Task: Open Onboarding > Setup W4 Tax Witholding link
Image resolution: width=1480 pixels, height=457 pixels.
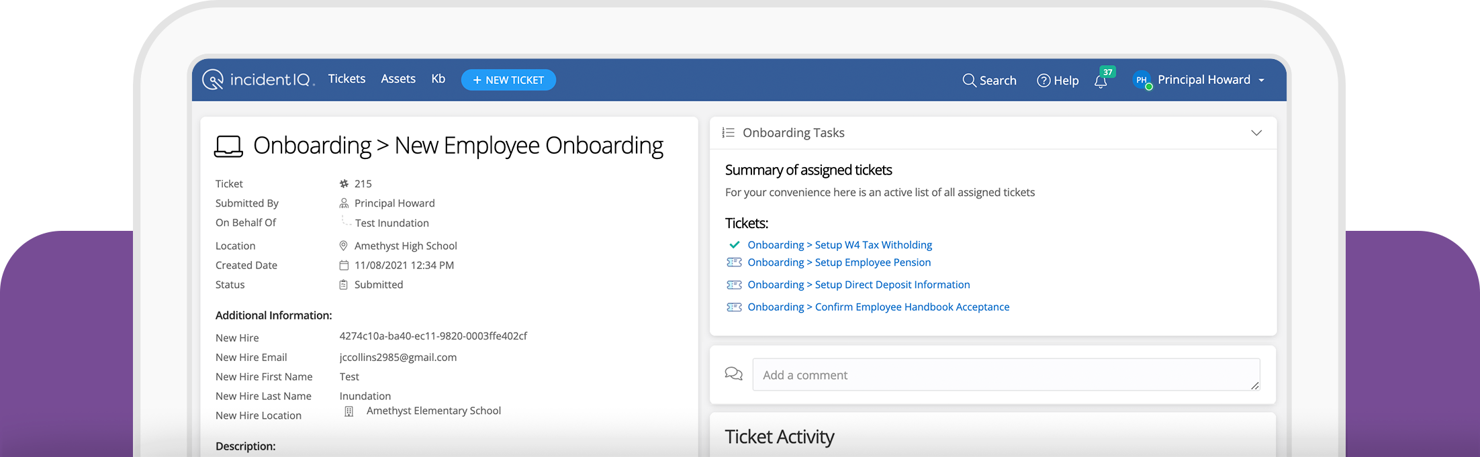Action: [x=839, y=245]
